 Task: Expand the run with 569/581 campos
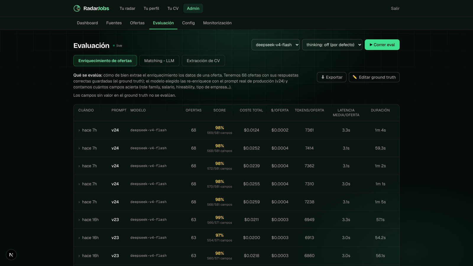click(79, 130)
